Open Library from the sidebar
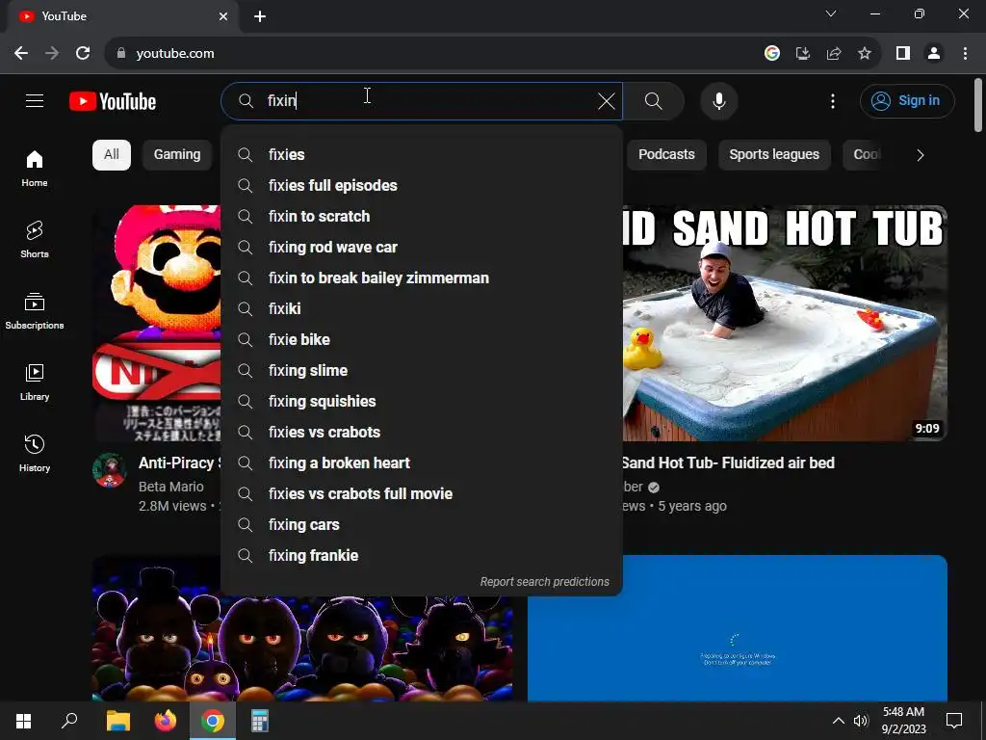 35,382
